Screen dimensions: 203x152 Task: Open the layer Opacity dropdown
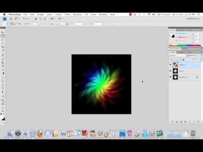point(201,56)
